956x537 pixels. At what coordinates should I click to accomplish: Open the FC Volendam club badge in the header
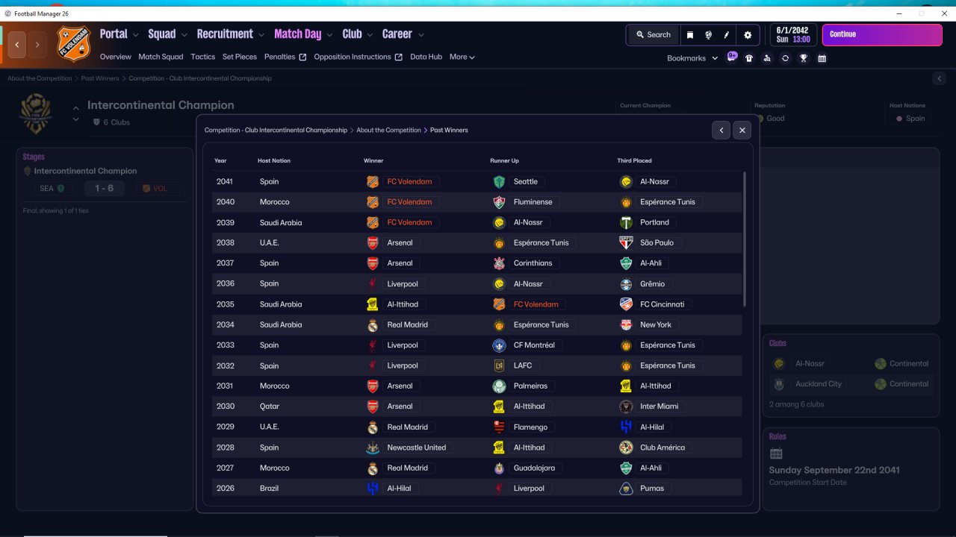tap(73, 44)
